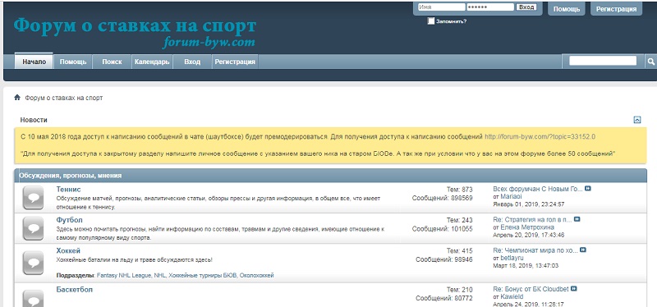Click the Регистрация button in header
Image resolution: width=657 pixels, height=307 pixels.
coord(617,9)
